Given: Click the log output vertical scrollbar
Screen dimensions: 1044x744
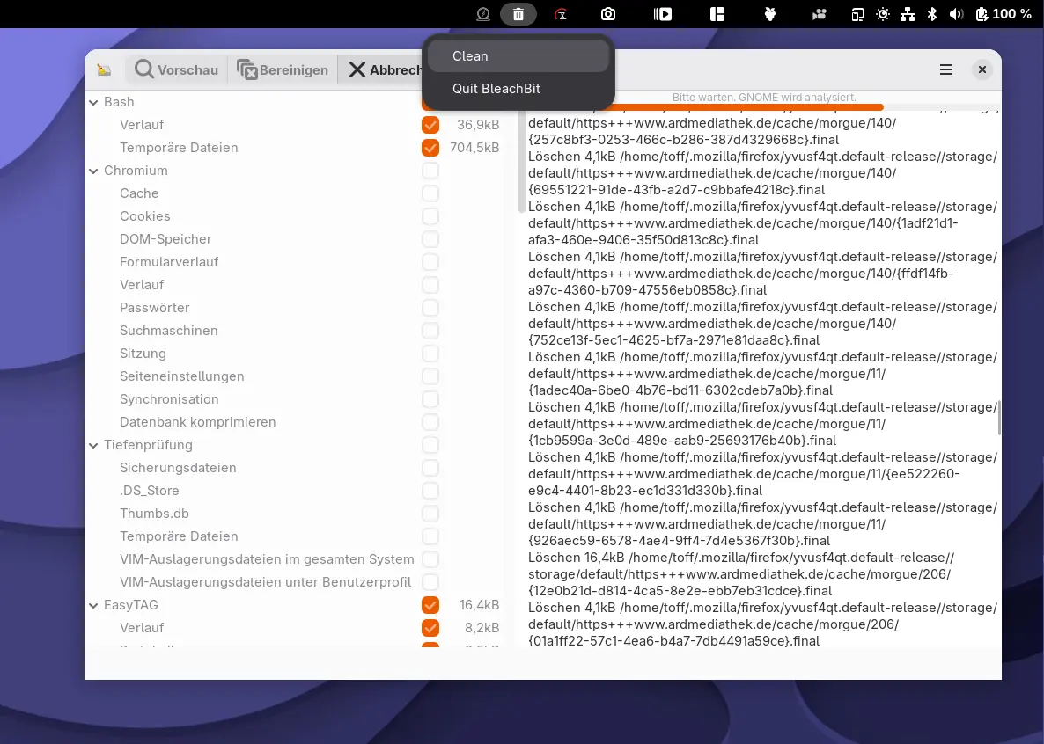Looking at the screenshot, I should (x=999, y=417).
